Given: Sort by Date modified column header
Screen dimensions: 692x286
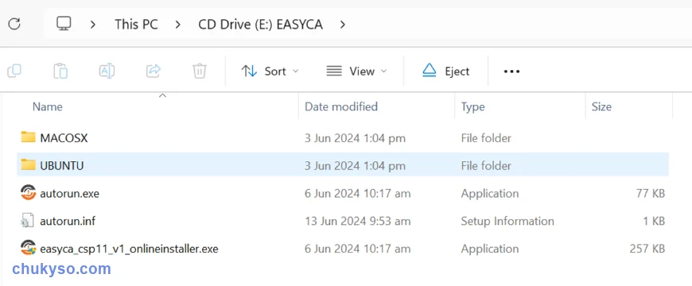Looking at the screenshot, I should (341, 106).
